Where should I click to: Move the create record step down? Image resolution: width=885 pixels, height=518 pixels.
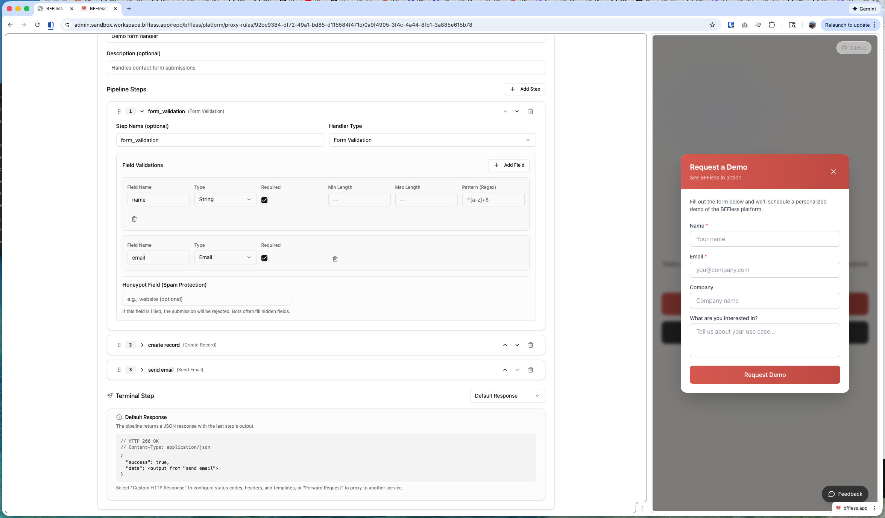pyautogui.click(x=517, y=345)
